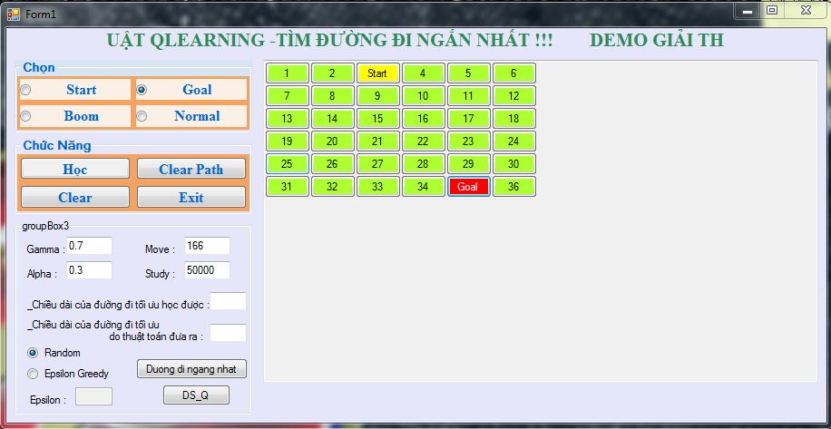This screenshot has width=831, height=429.
Task: Click grid cell 26
Action: [x=333, y=163]
